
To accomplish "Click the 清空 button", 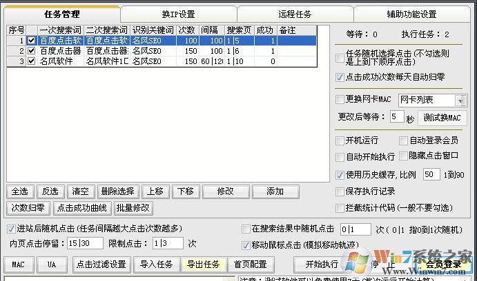I will [81, 191].
